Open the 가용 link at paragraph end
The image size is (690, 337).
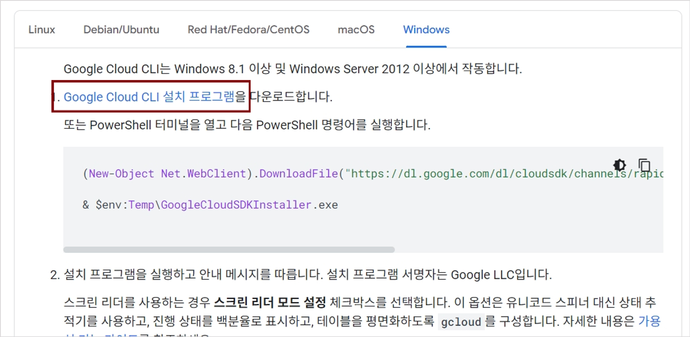point(650,321)
